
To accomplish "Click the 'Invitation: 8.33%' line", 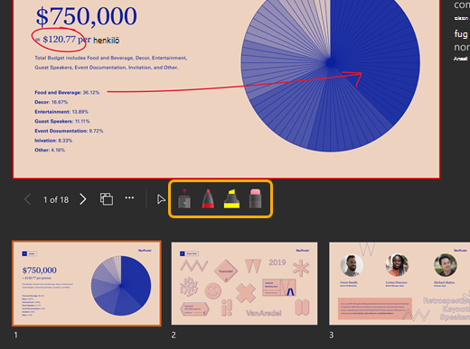I will [x=53, y=141].
